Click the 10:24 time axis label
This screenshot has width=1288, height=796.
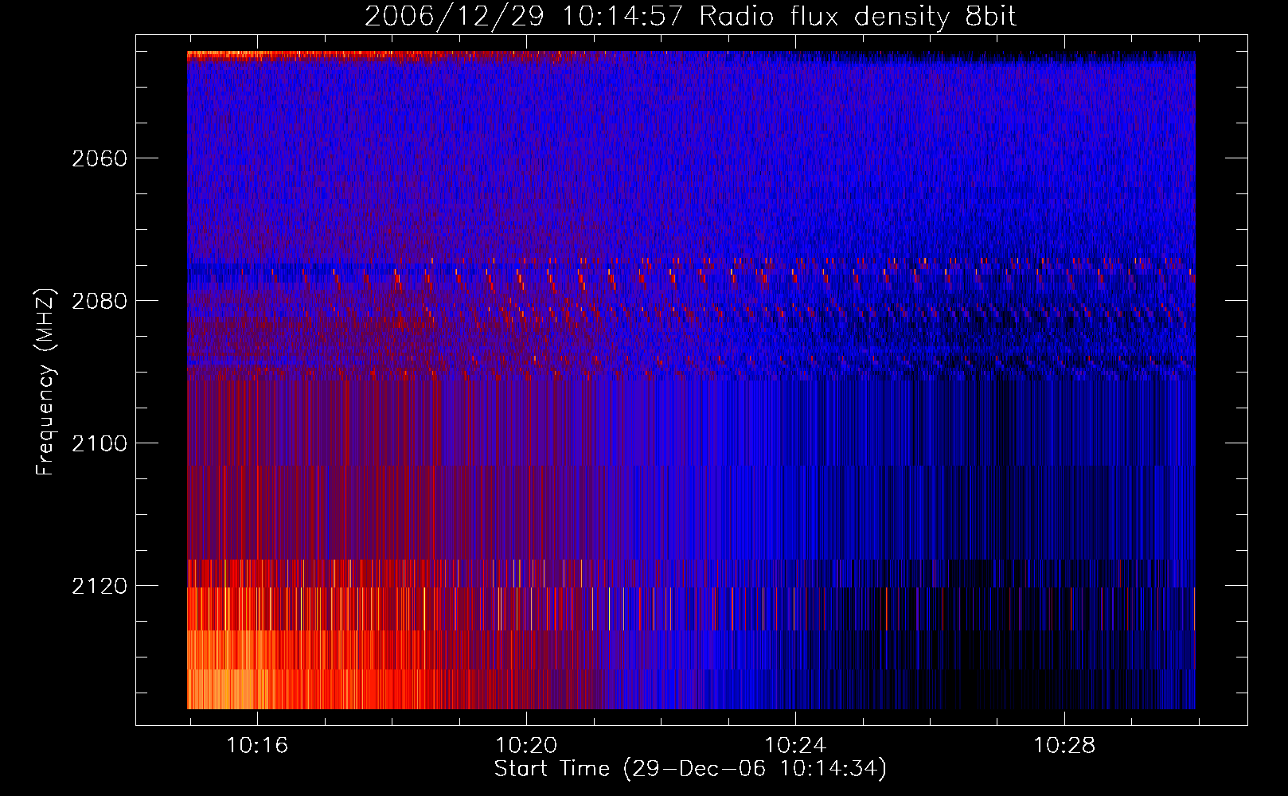tap(795, 746)
